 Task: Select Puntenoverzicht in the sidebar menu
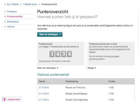click(15, 17)
